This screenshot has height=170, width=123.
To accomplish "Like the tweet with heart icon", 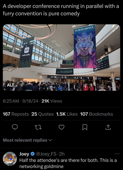I will [61, 127].
